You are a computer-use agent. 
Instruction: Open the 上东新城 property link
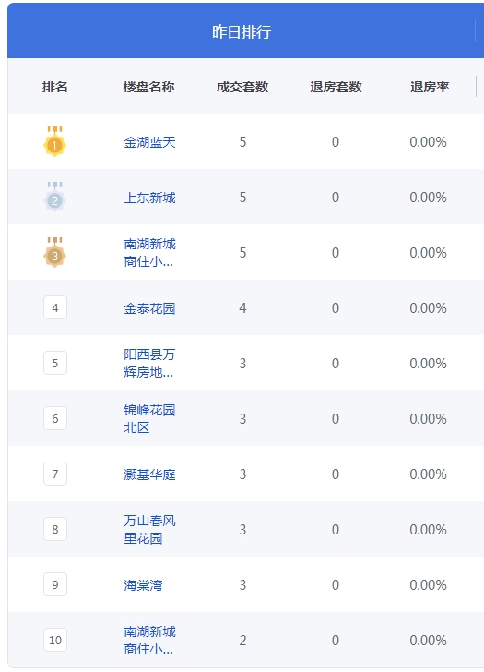pos(149,198)
